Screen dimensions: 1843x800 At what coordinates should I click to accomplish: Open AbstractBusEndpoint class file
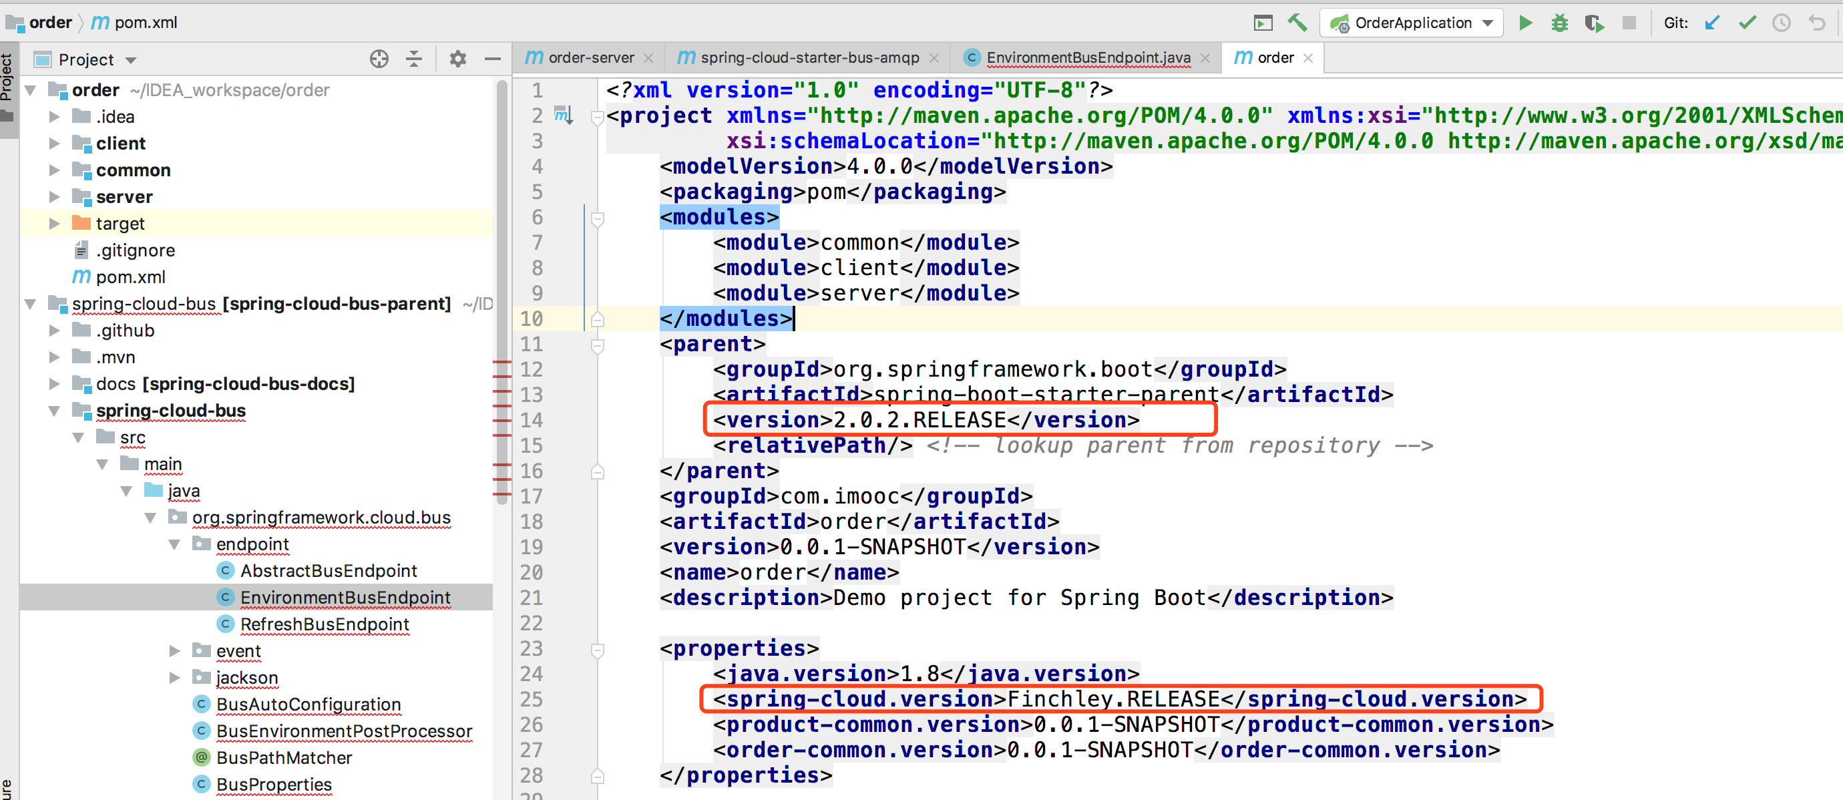(329, 571)
